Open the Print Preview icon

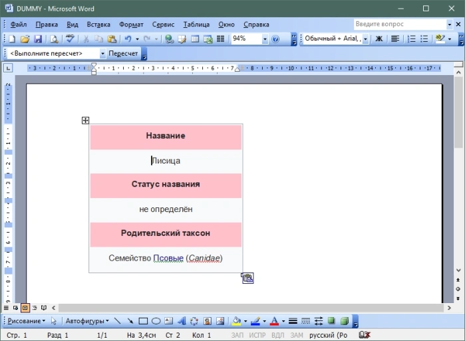54,39
